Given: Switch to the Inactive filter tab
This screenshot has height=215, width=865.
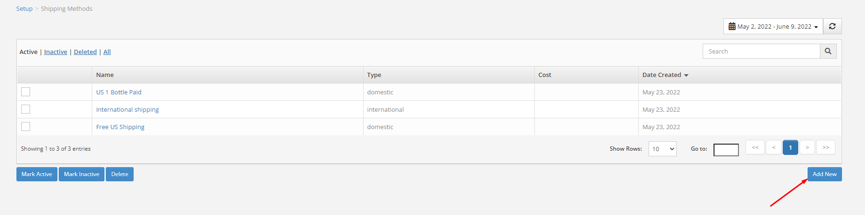Looking at the screenshot, I should pyautogui.click(x=56, y=52).
